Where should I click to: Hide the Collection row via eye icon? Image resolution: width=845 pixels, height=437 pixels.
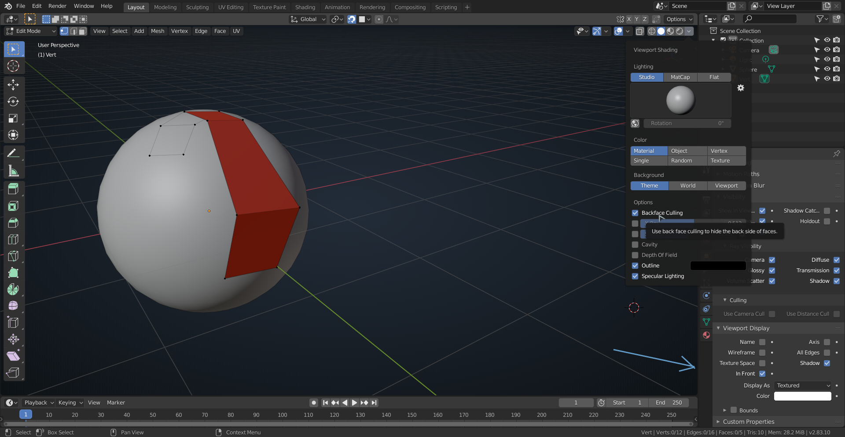point(827,40)
